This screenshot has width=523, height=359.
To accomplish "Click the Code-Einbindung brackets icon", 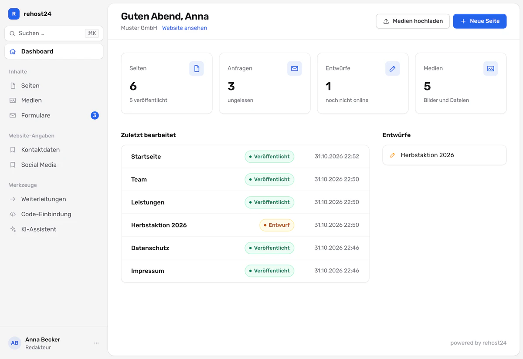I will (13, 214).
